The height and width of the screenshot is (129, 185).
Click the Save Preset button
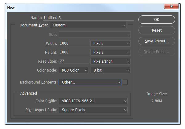[157, 41]
